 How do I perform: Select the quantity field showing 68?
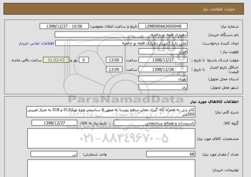[x=171, y=154]
